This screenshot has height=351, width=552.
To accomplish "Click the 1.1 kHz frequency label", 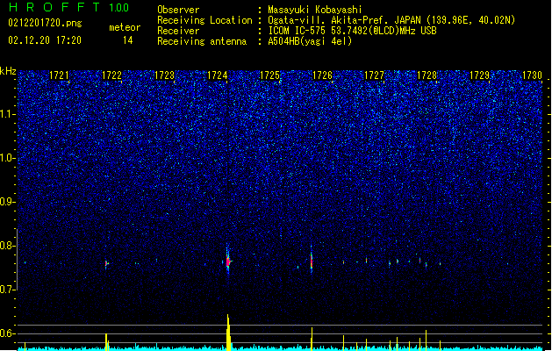I will pyautogui.click(x=8, y=114).
